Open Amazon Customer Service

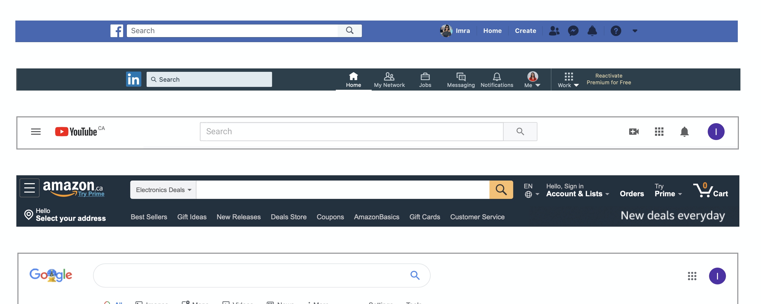(477, 217)
